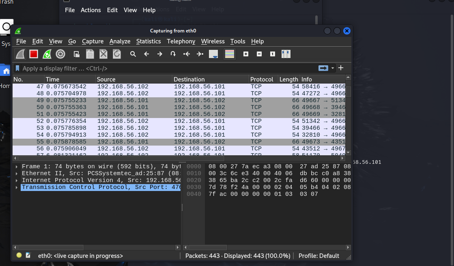Click the display filter bookmark icon

tap(17, 68)
